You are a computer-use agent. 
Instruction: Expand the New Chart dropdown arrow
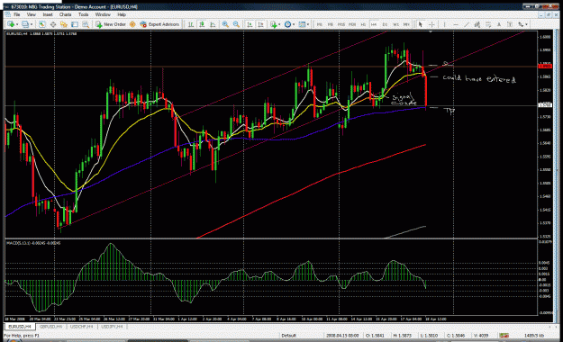pos(17,24)
